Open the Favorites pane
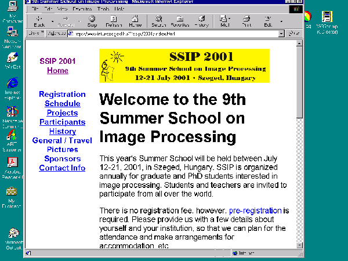 [x=179, y=21]
